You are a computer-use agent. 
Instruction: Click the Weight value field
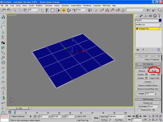[x=150, y=94]
